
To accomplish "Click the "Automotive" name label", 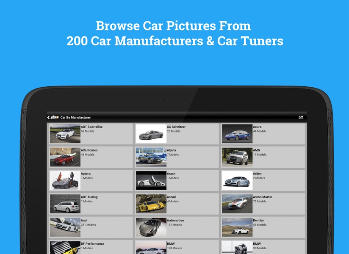I will pyautogui.click(x=175, y=220).
